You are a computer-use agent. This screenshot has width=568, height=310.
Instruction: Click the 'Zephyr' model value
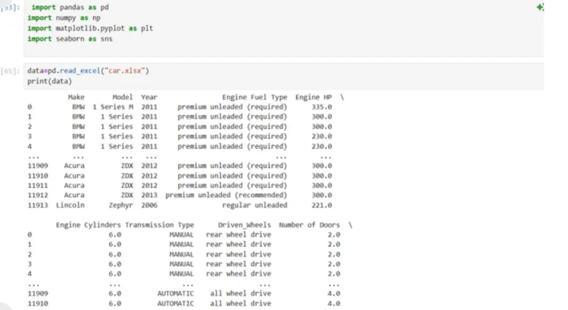[x=121, y=205]
